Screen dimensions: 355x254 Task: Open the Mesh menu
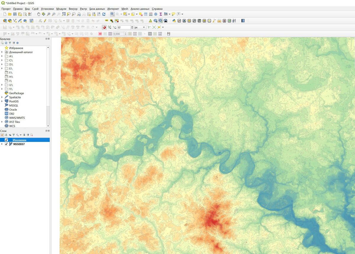[x=125, y=9]
